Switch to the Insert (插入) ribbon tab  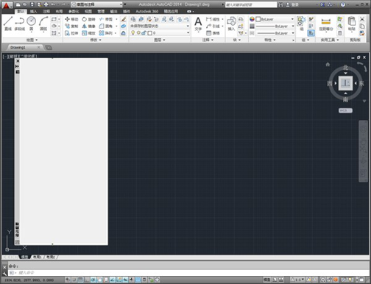tap(33, 11)
